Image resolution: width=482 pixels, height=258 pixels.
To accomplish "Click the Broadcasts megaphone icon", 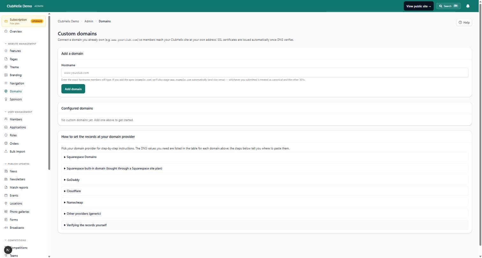I will pos(6,227).
